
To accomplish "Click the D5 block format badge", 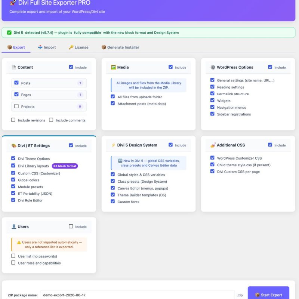I will (65, 166).
